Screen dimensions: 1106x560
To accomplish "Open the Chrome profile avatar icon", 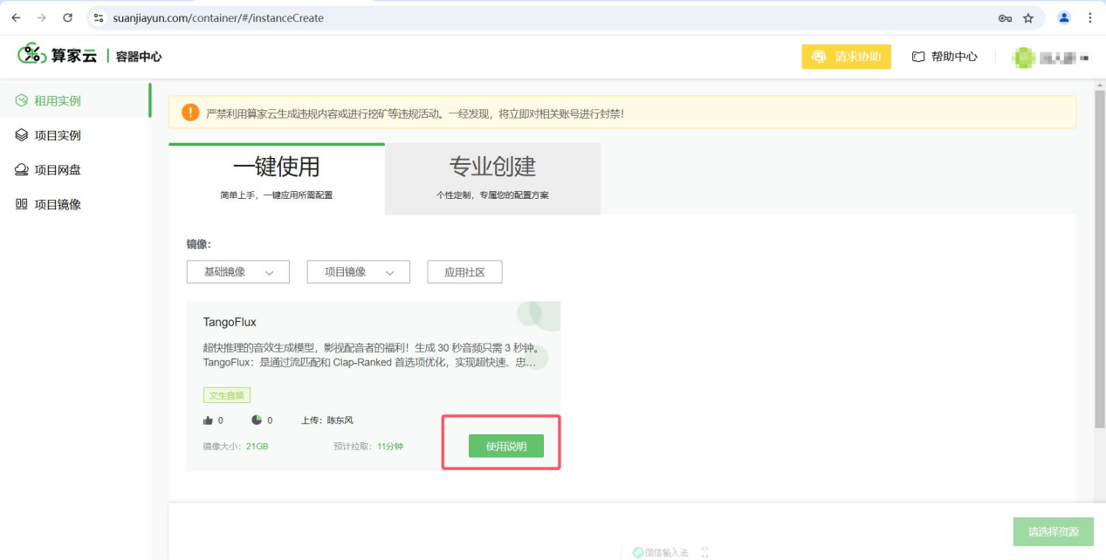I will (1064, 17).
